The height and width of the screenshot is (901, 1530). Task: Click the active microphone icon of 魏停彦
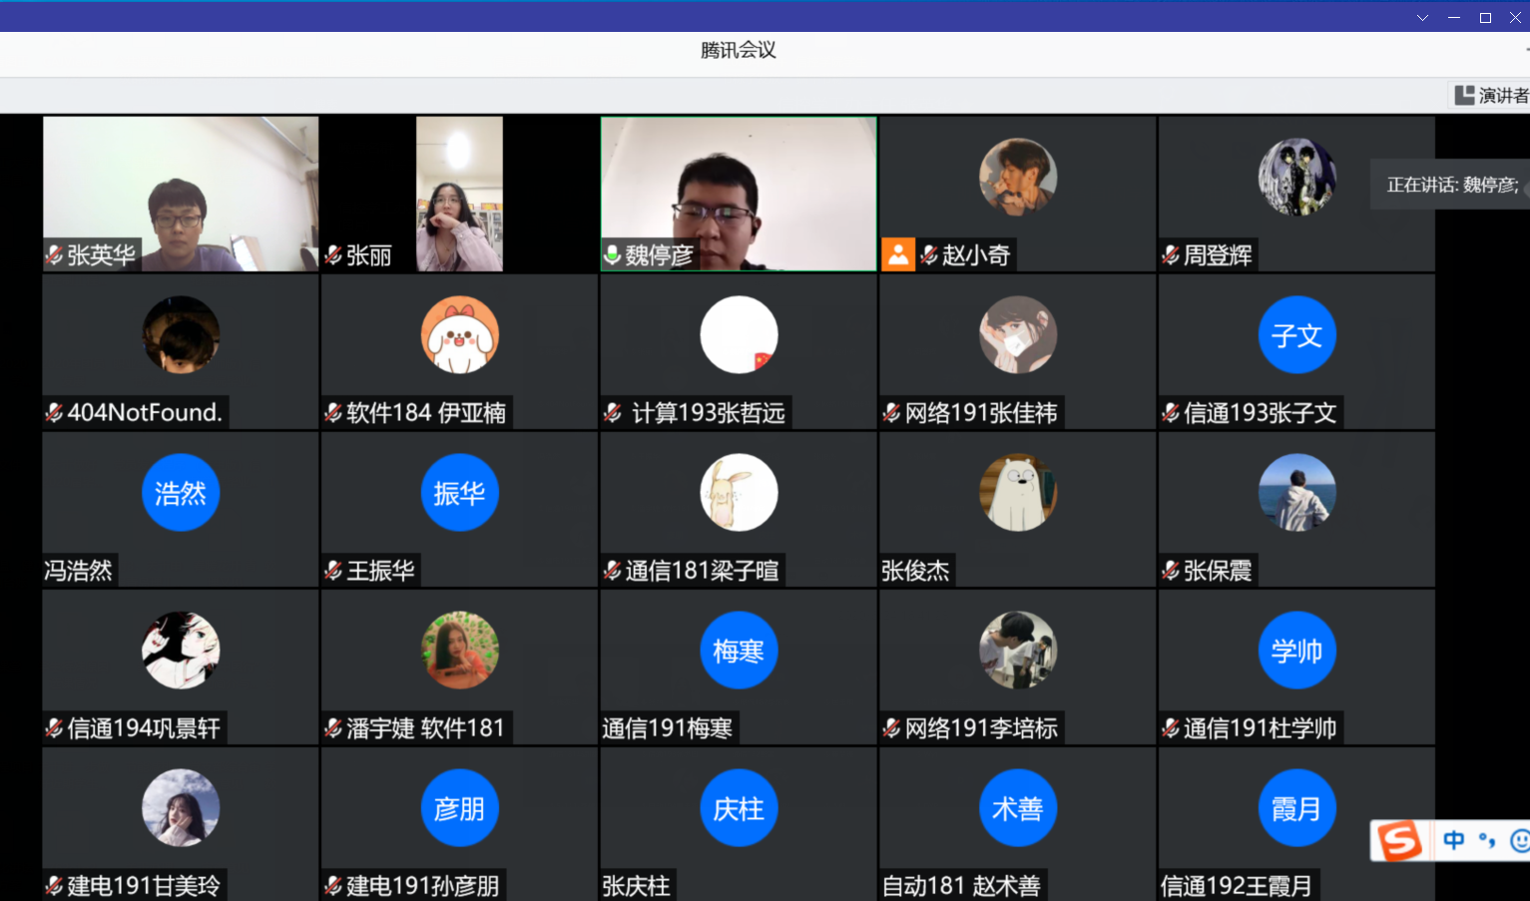coord(612,255)
